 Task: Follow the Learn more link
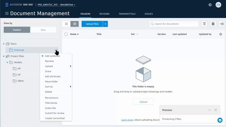[x=127, y=120]
